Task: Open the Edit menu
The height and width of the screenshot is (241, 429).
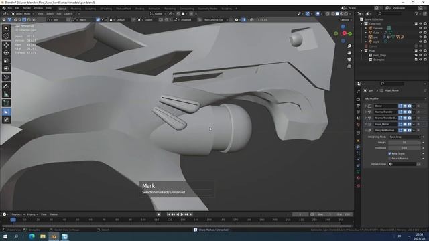Action: pos(17,8)
